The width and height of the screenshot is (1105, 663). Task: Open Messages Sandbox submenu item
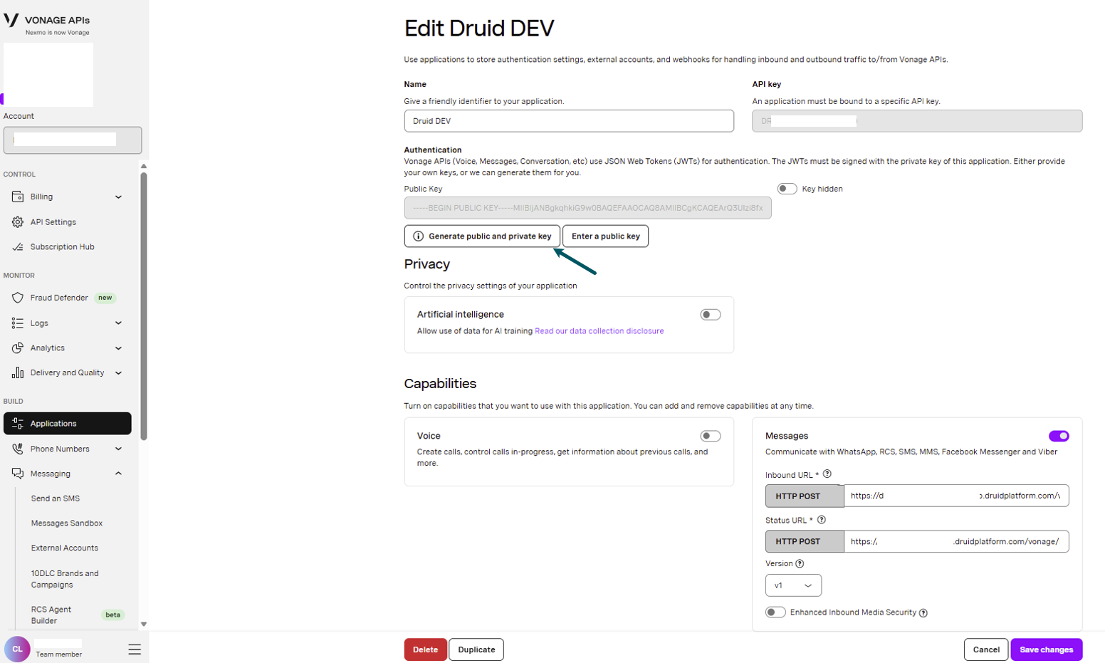[67, 523]
